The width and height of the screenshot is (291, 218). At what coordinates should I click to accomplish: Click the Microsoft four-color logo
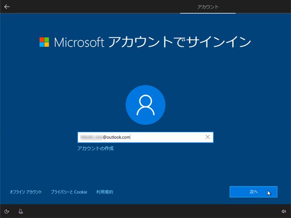(x=44, y=42)
